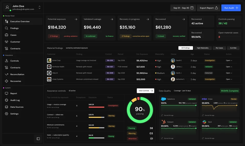This screenshot has height=146, width=245.
Task: Click the Salesforce cloud logo
Action: pyautogui.click(x=163, y=99)
